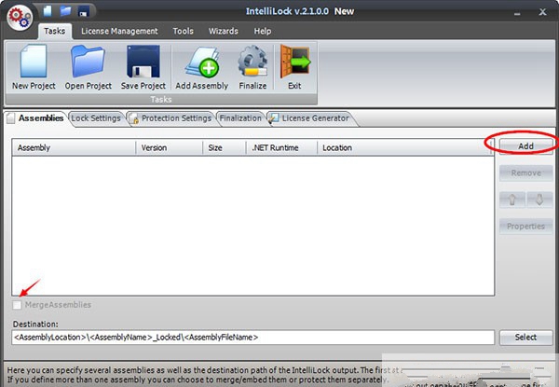Switch to the Lock Settings tab
The height and width of the screenshot is (387, 559).
96,118
